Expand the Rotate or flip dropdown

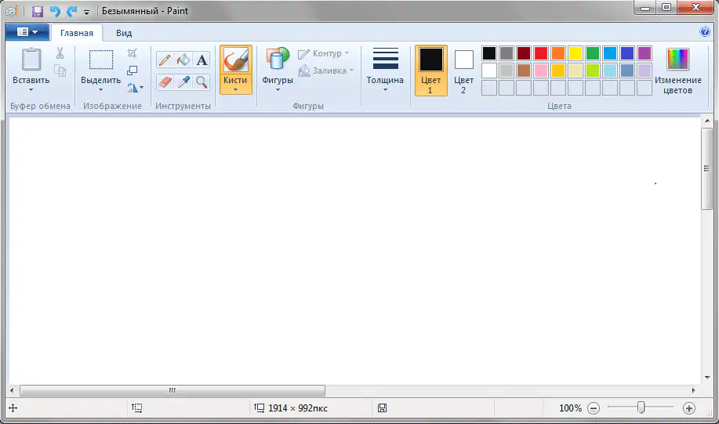(136, 87)
